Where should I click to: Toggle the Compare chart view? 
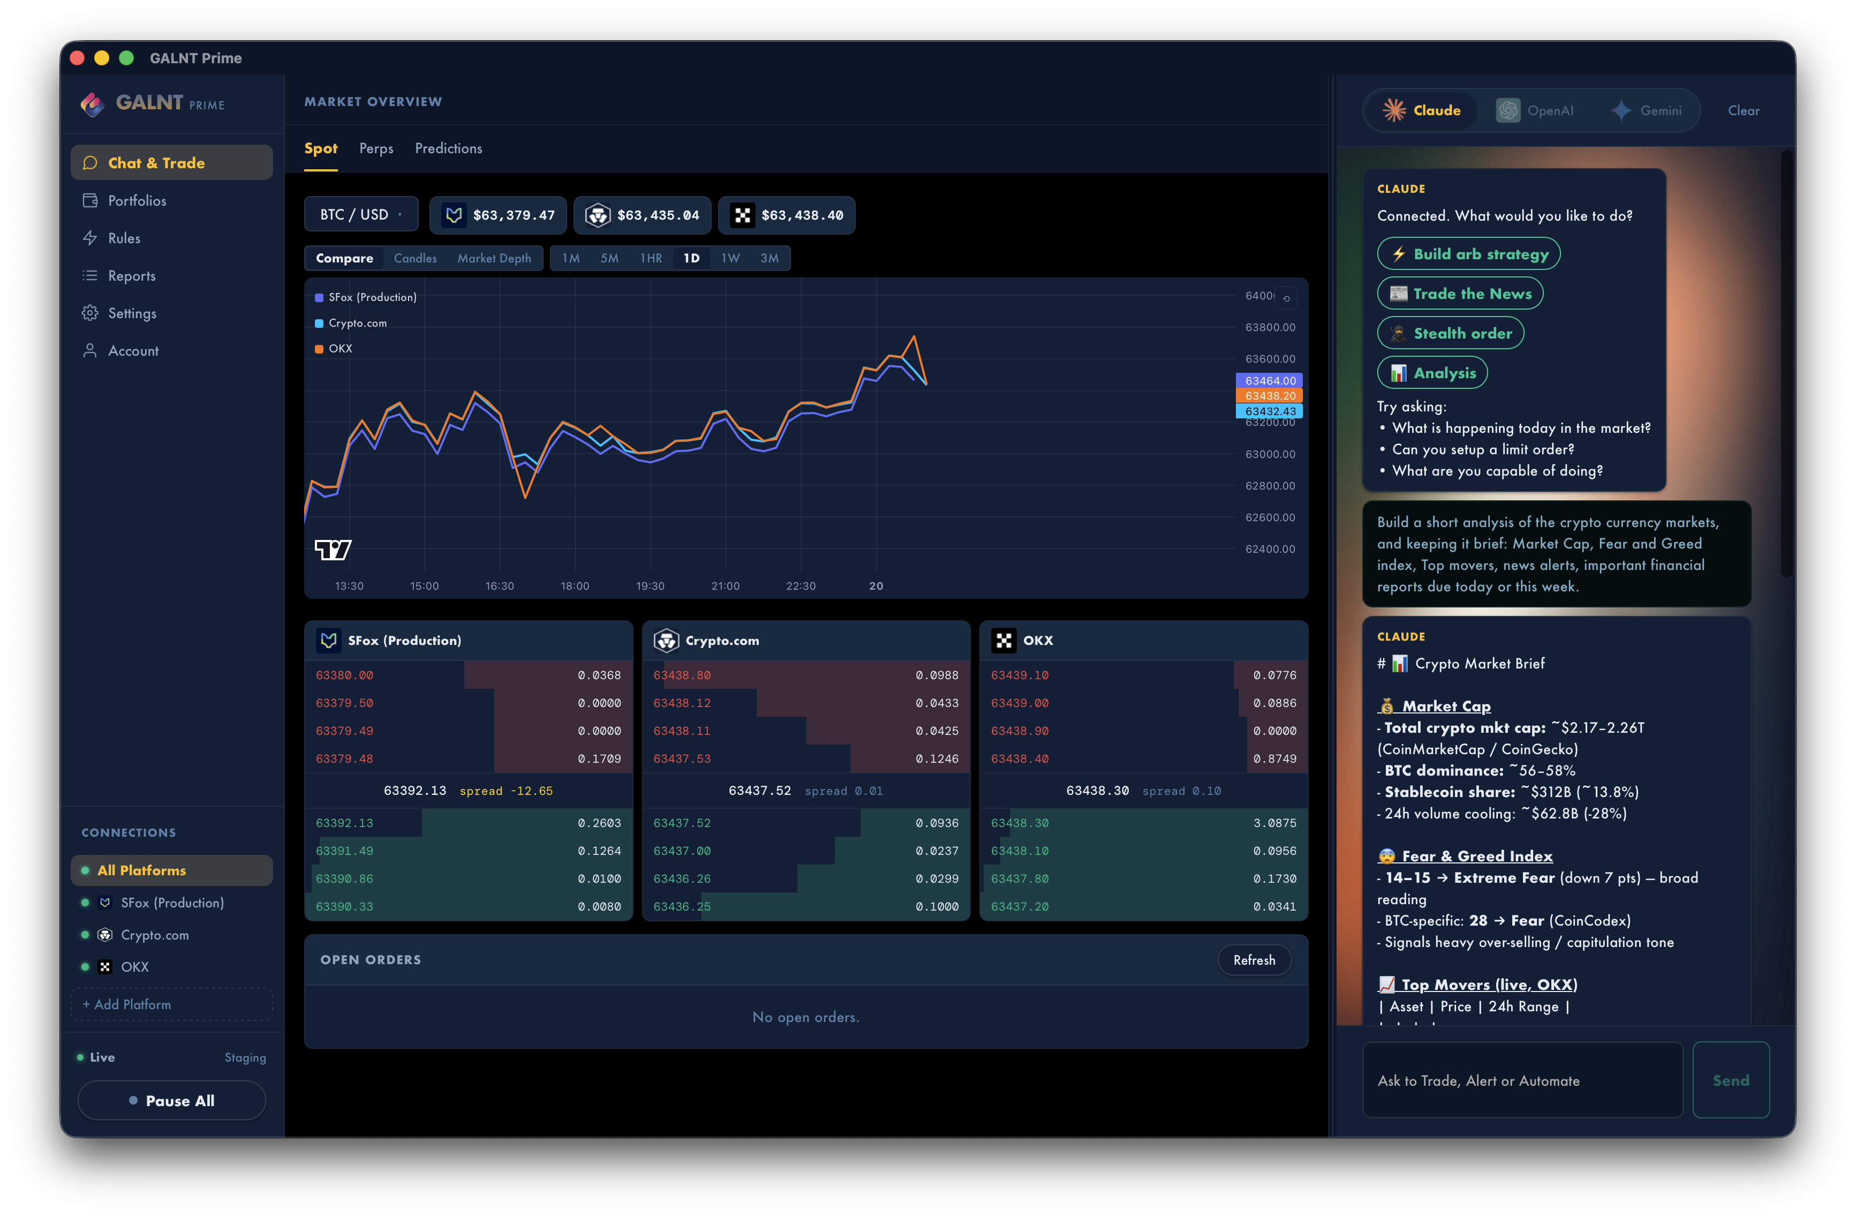coord(345,258)
